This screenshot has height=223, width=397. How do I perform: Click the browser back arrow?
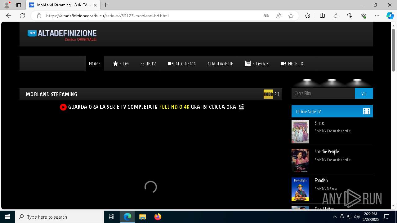tap(9, 16)
